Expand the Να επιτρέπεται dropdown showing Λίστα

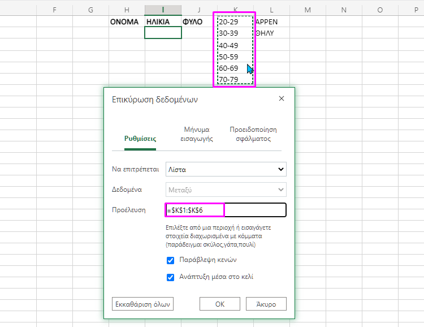[226, 169]
